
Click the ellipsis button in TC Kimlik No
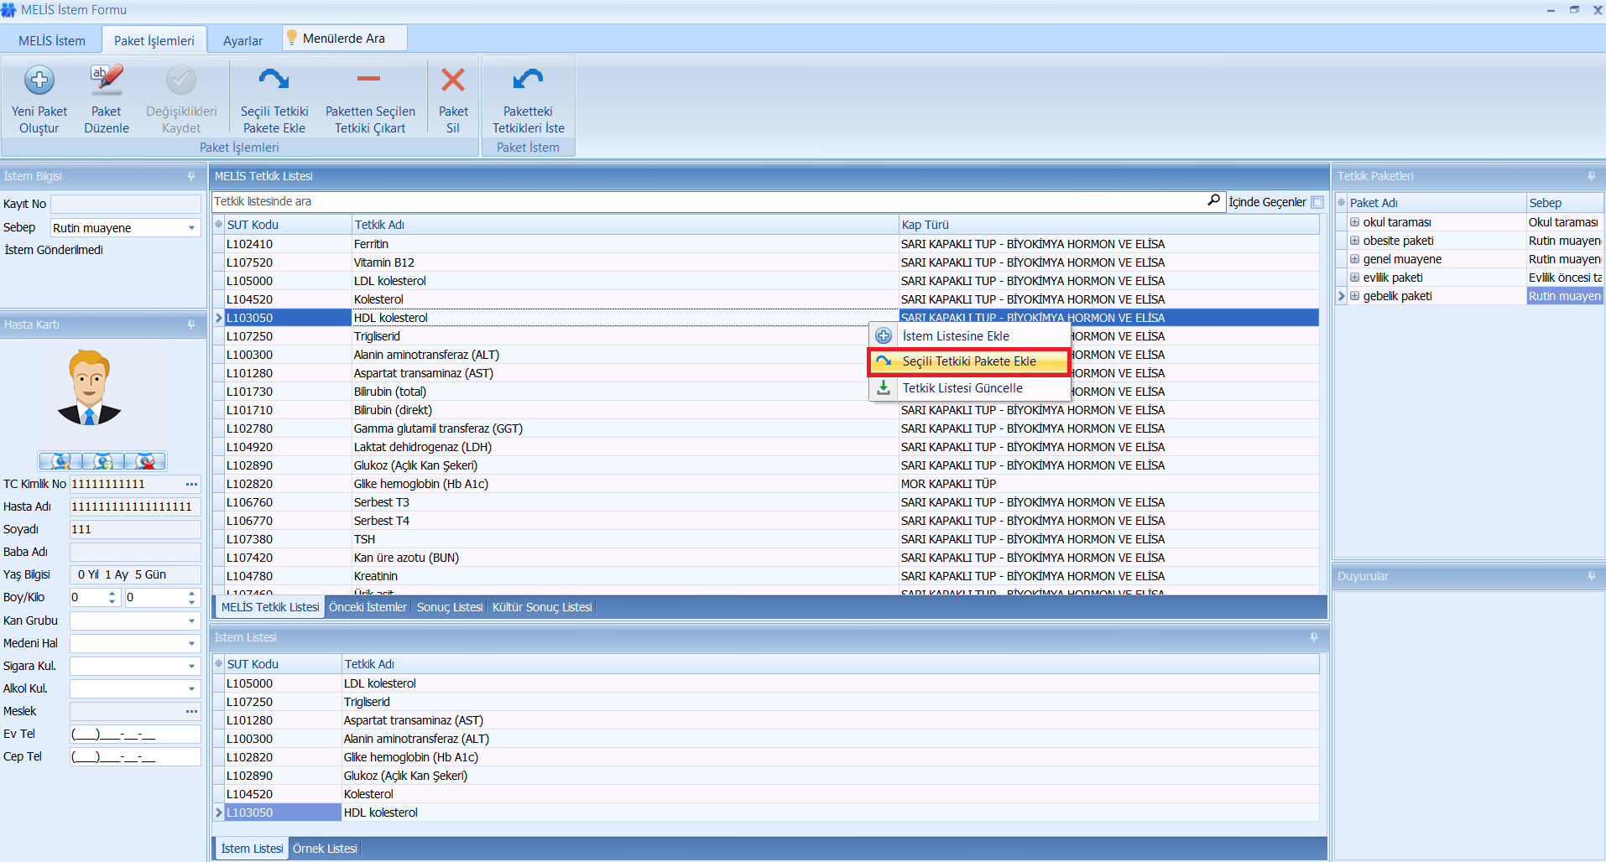[191, 484]
